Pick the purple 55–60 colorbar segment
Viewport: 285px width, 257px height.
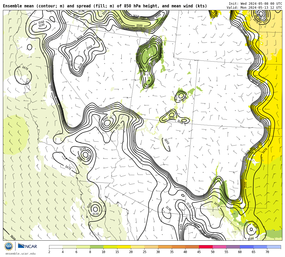coord(233,247)
